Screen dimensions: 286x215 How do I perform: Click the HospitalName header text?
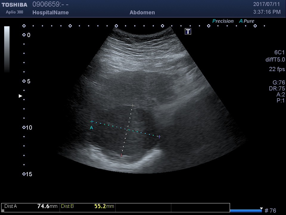[x=50, y=13]
